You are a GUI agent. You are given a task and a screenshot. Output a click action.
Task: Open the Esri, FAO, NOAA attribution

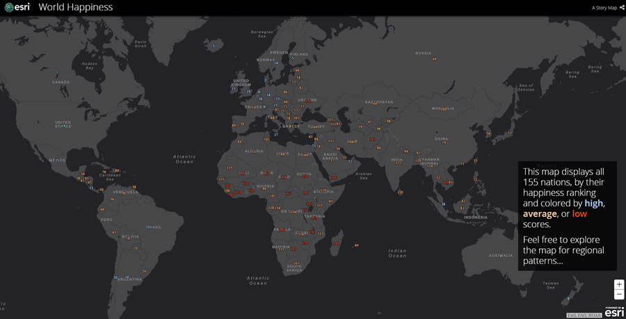[584, 315]
